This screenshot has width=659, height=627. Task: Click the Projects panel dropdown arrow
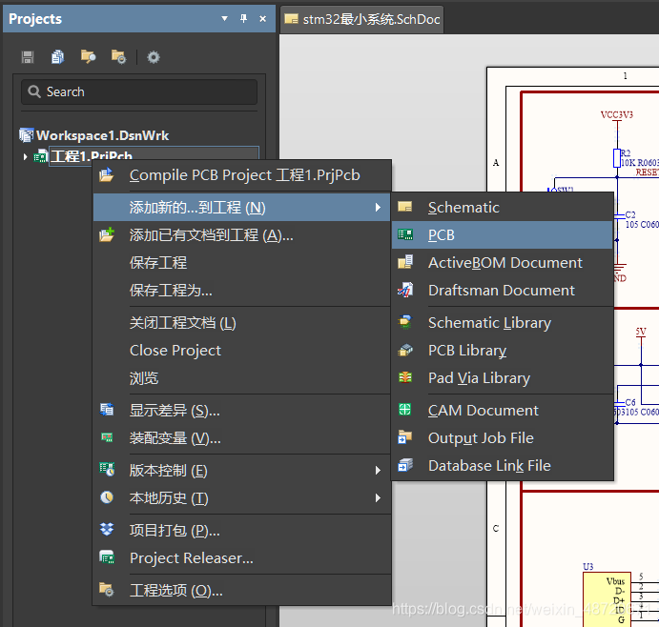(224, 18)
